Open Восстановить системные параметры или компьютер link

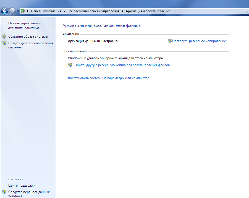tap(109, 78)
